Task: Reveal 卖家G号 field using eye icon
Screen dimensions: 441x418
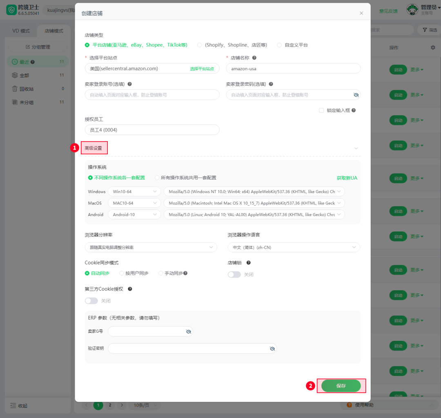Action: pyautogui.click(x=188, y=332)
